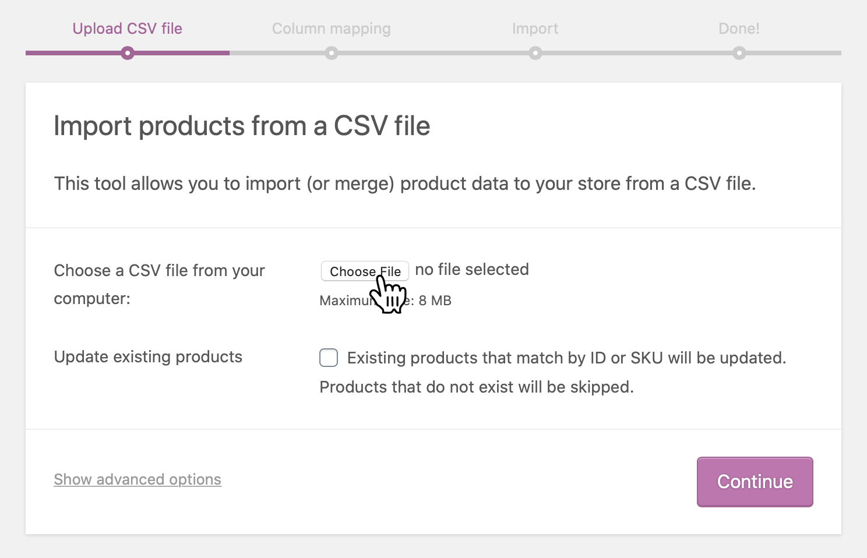Image resolution: width=867 pixels, height=558 pixels.
Task: Enable the update existing products checkbox
Action: [329, 358]
